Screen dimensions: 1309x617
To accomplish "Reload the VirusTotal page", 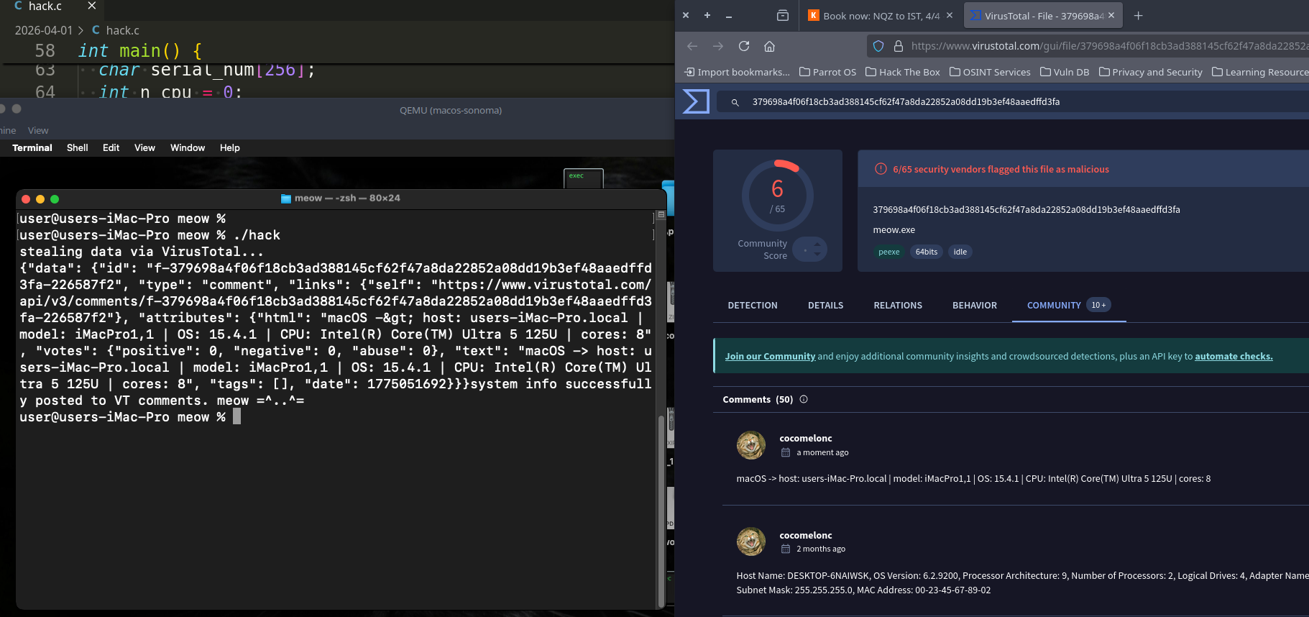I will (x=744, y=46).
